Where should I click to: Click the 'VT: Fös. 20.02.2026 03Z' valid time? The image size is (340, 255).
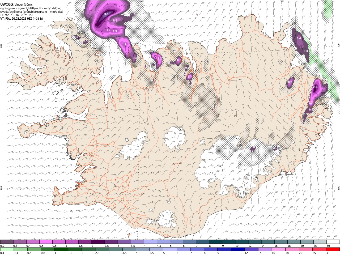coord(16,19)
